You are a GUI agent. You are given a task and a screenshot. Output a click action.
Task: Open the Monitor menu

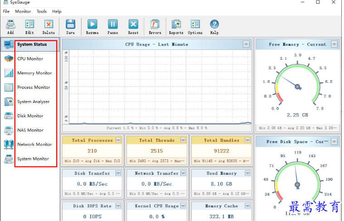click(23, 11)
